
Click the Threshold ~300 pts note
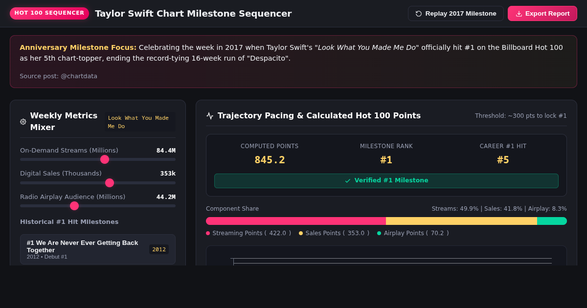[521, 116]
